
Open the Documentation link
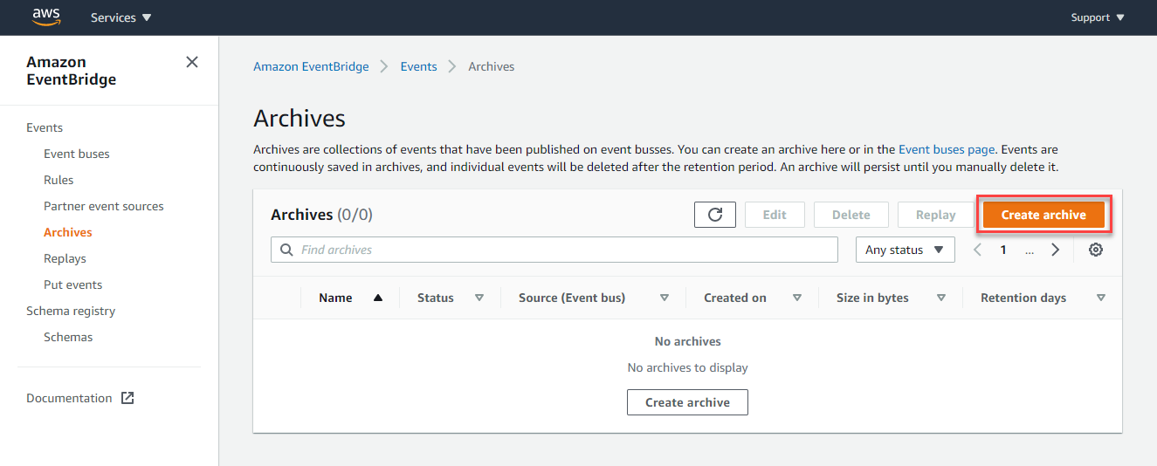69,398
